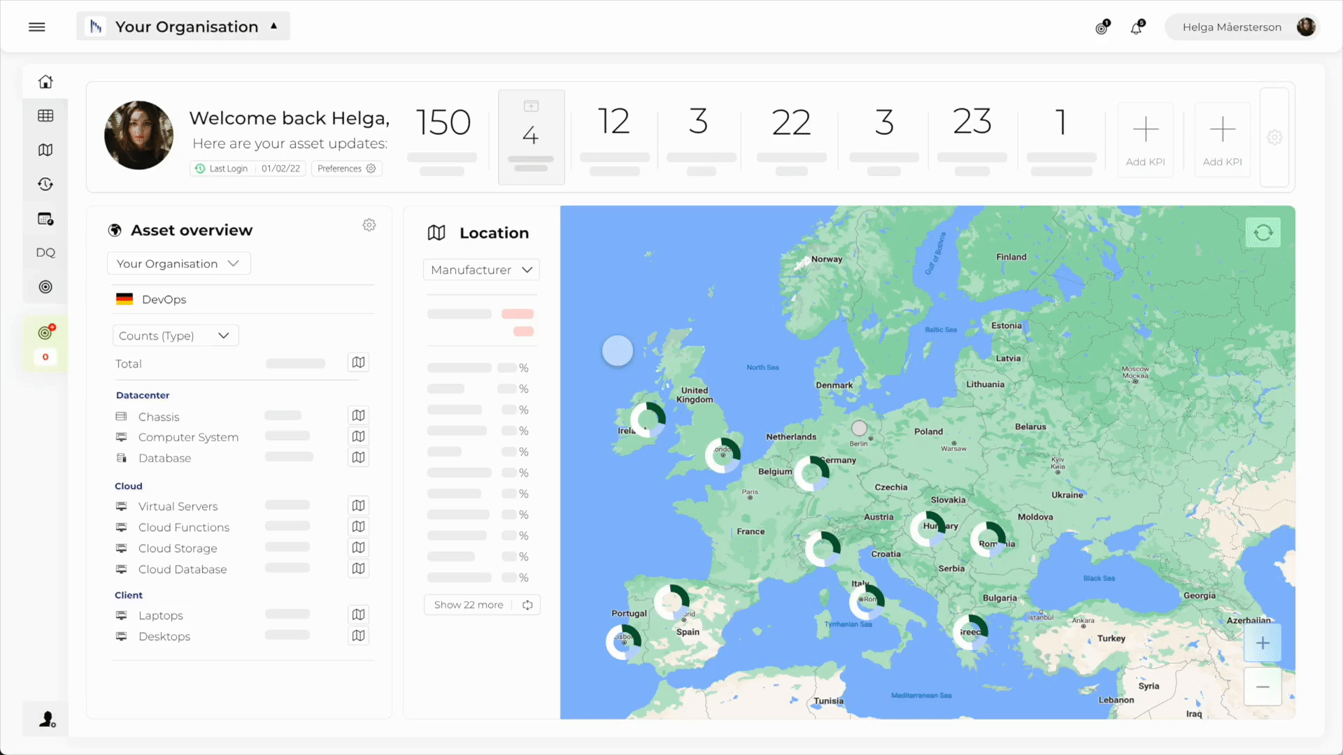The width and height of the screenshot is (1343, 755).
Task: Open the Manufacturer dropdown
Action: click(x=481, y=270)
